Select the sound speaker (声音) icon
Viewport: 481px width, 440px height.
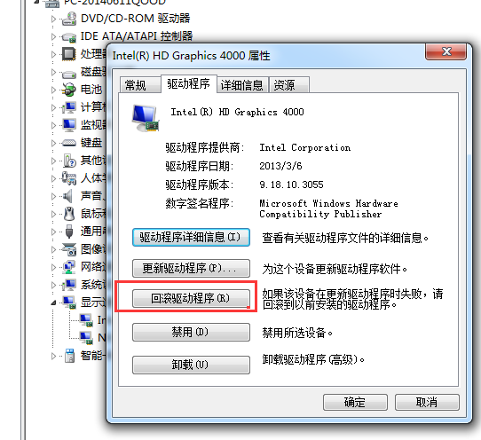[68, 196]
